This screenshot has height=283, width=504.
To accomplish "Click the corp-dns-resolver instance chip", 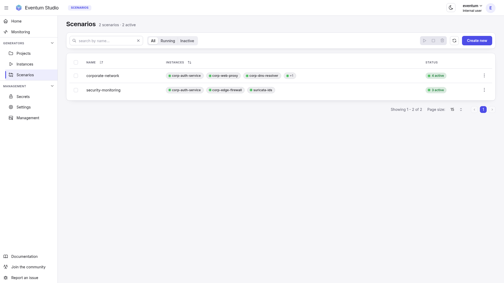I will (x=262, y=76).
